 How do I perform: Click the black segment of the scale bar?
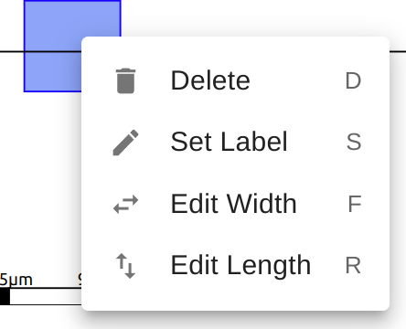click(5, 296)
